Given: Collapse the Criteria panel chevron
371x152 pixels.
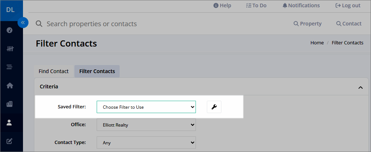Looking at the screenshot, I should point(360,88).
